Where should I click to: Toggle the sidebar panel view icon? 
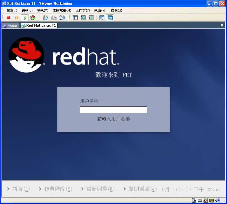coord(75,18)
